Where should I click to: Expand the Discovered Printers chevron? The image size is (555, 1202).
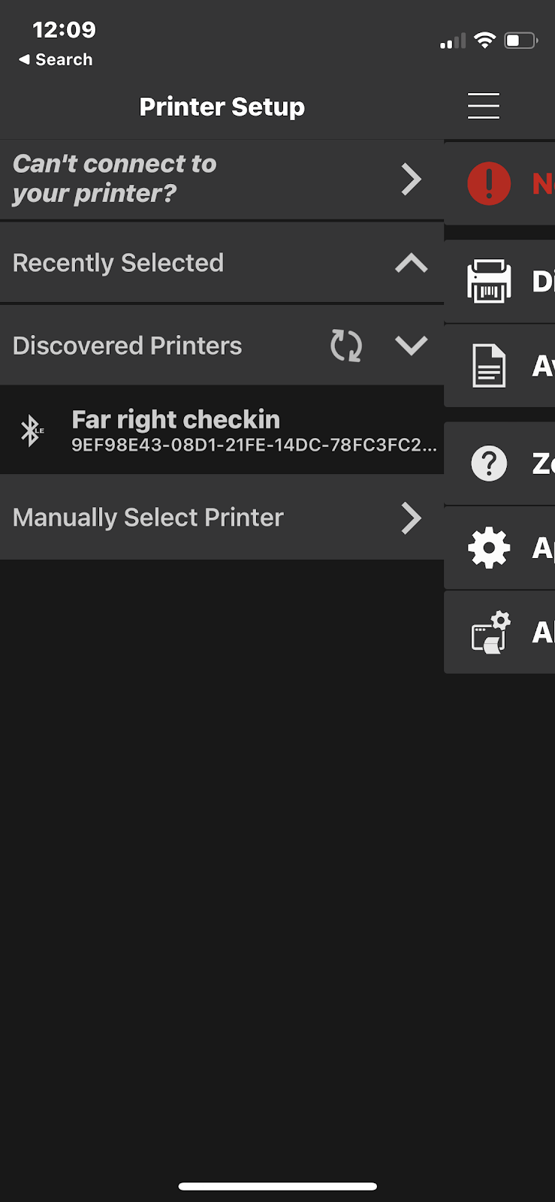point(412,346)
